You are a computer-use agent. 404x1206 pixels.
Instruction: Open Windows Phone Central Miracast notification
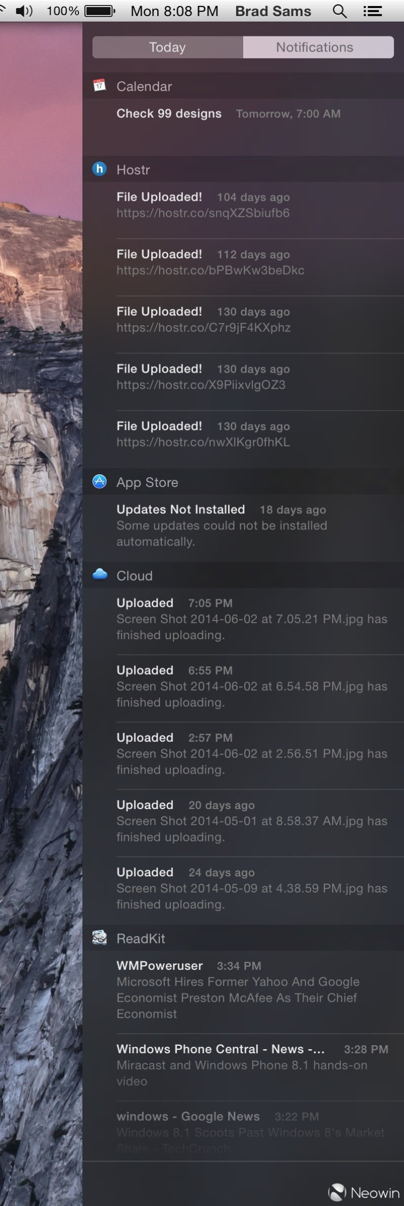(x=242, y=1065)
